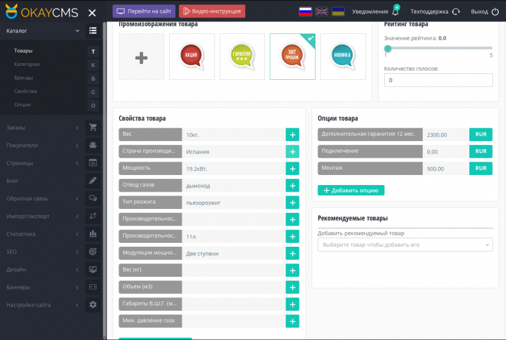Click the Orders shopping cart sidebar icon
The width and height of the screenshot is (506, 340).
(x=93, y=128)
